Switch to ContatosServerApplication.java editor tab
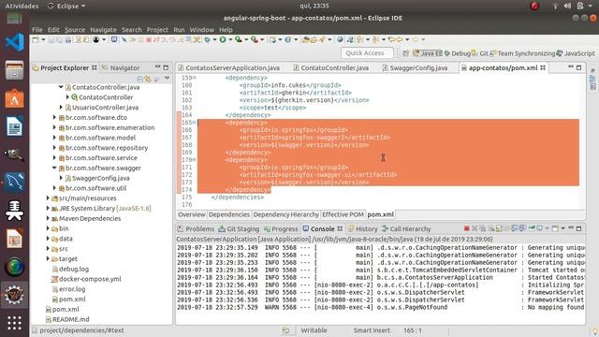 (228, 68)
